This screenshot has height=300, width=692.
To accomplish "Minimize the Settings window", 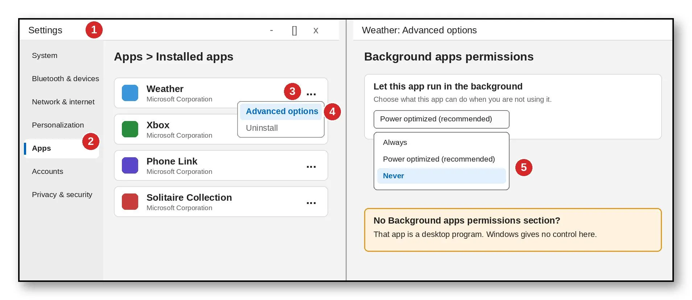I will point(271,30).
